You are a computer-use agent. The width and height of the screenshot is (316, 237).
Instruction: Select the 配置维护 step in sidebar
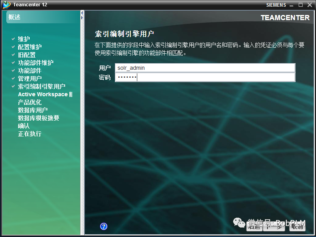click(x=30, y=47)
